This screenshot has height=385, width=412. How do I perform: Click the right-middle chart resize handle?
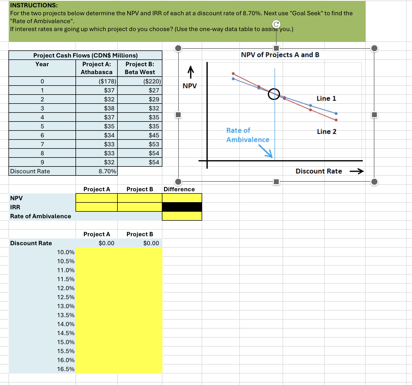(x=374, y=115)
